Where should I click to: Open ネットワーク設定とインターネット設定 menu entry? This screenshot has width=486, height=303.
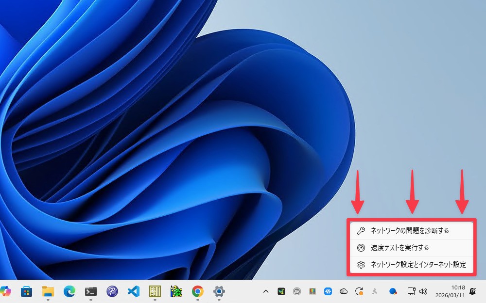(411, 265)
